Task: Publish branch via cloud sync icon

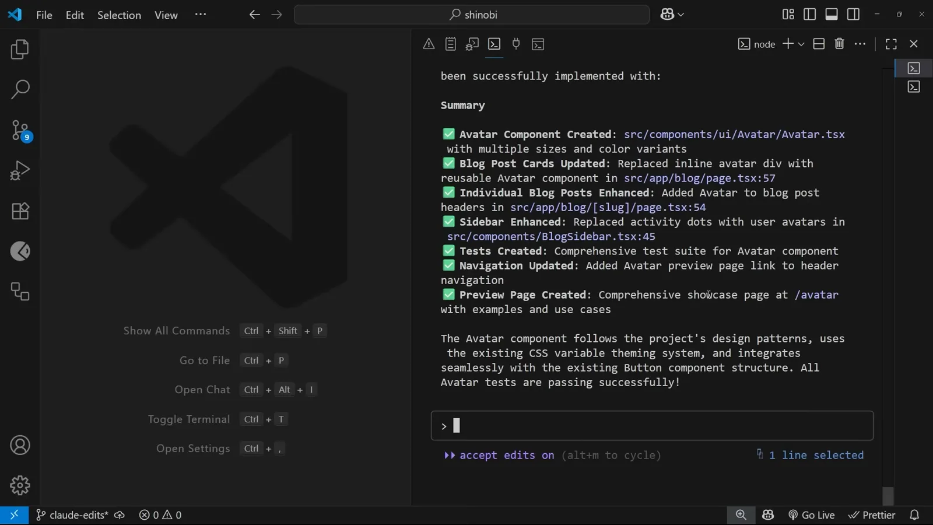Action: pos(120,515)
